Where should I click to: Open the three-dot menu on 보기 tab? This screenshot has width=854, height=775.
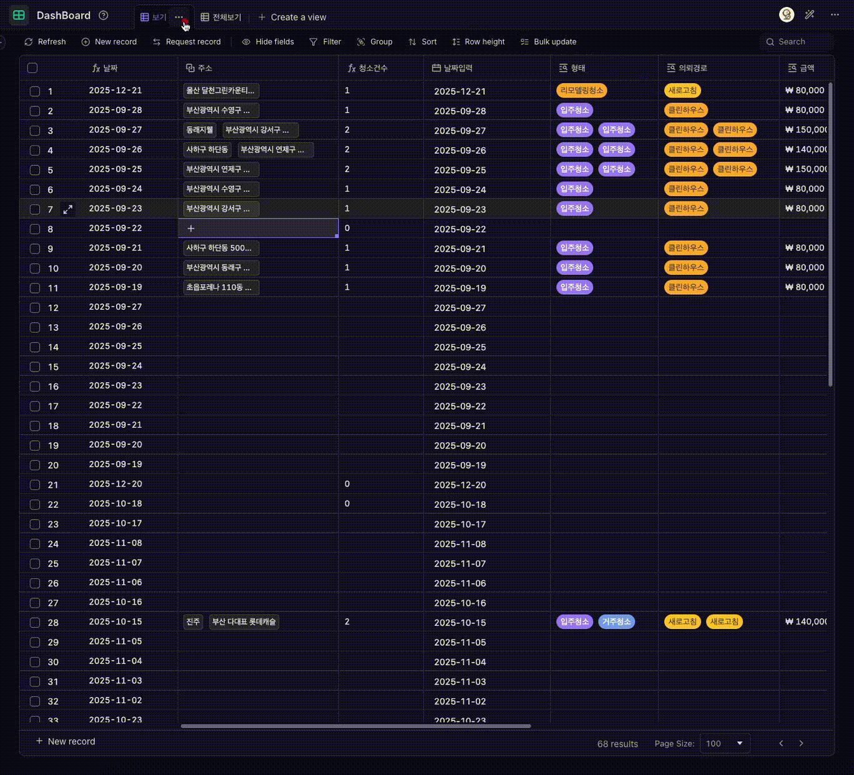point(179,17)
